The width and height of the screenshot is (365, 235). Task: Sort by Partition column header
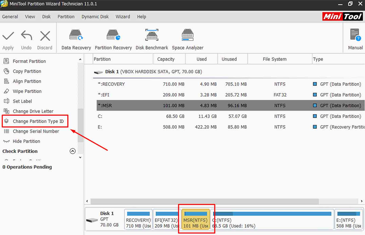tap(123, 59)
